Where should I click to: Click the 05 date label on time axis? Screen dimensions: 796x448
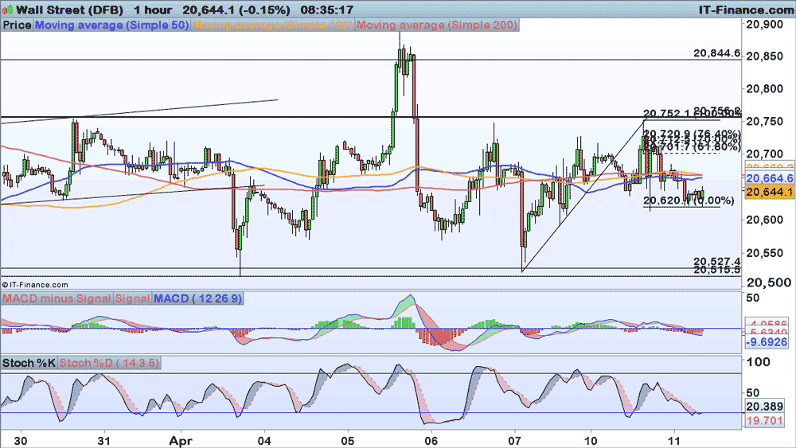pos(348,440)
